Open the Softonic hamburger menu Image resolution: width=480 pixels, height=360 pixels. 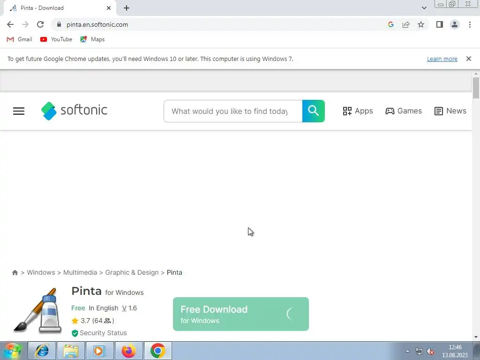pos(19,111)
